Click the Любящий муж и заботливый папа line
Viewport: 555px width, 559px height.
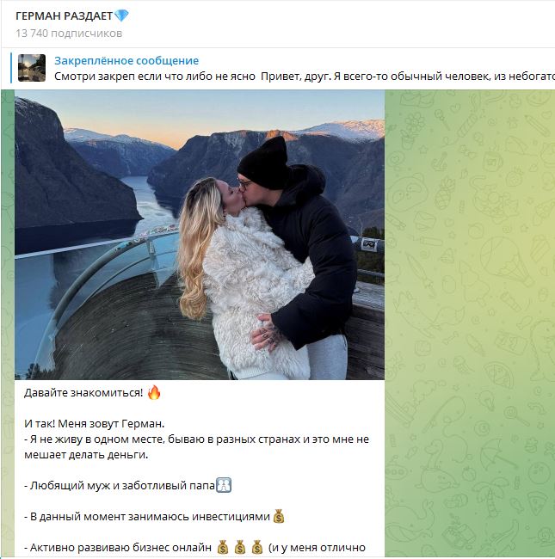tap(120, 486)
